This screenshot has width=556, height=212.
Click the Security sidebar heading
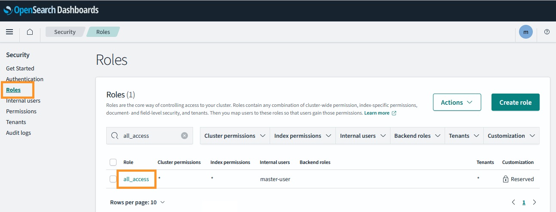pyautogui.click(x=18, y=55)
